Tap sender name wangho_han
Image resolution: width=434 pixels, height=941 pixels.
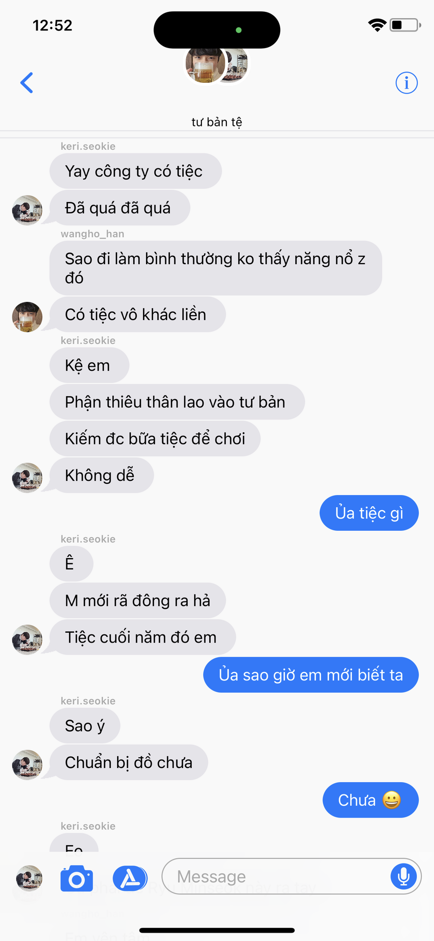click(93, 234)
